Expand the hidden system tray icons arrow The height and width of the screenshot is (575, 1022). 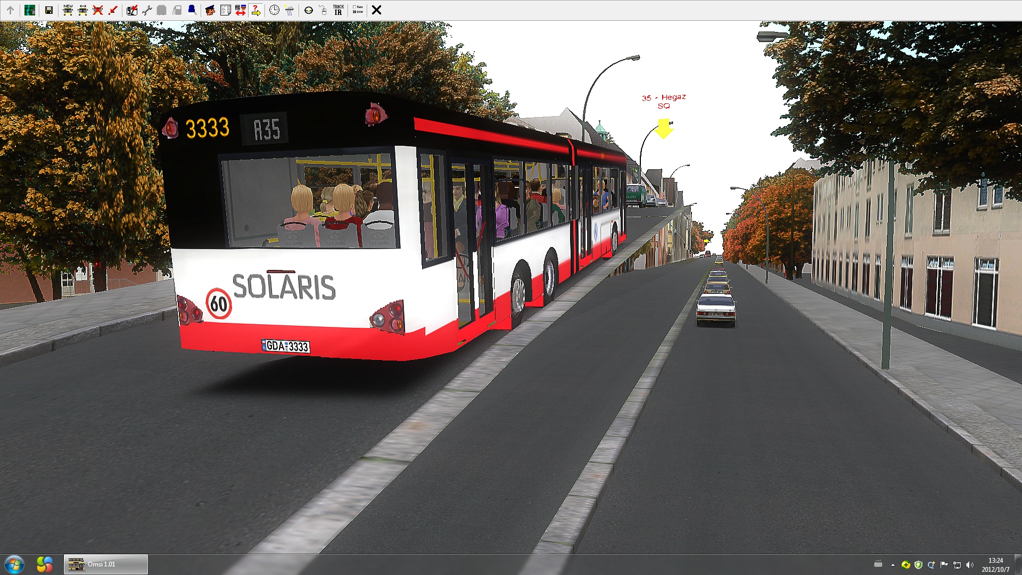pos(893,565)
